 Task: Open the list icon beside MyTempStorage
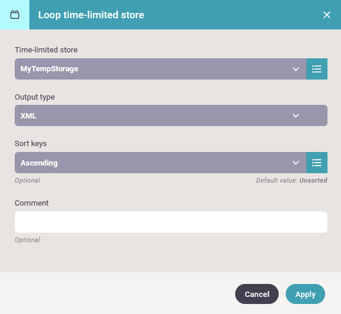[317, 69]
